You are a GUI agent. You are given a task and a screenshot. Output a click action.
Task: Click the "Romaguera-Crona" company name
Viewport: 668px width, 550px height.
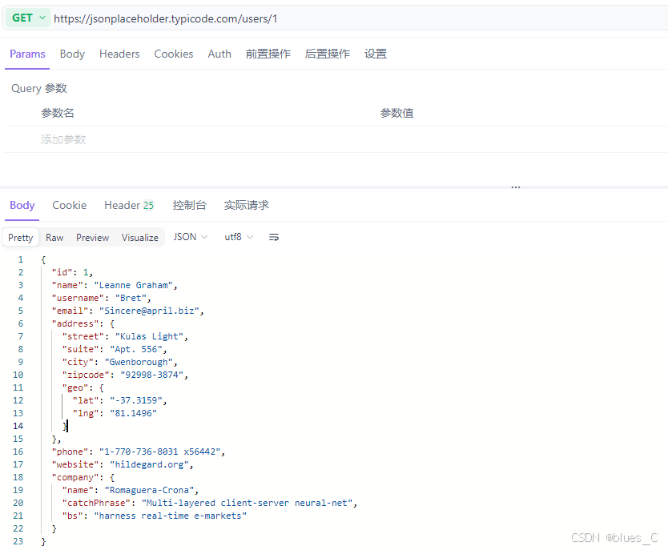click(149, 490)
